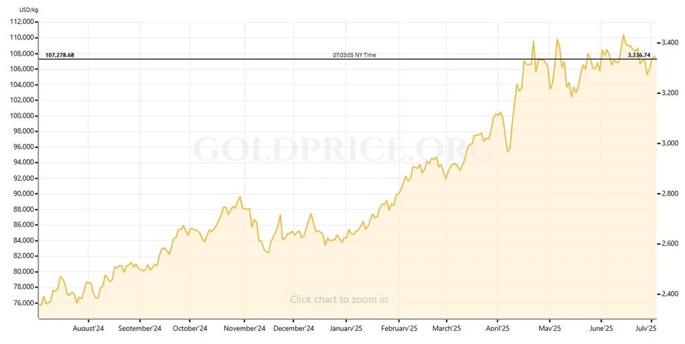Image resolution: width=685 pixels, height=344 pixels.
Task: Select the June'25 x-axis label
Action: click(601, 328)
